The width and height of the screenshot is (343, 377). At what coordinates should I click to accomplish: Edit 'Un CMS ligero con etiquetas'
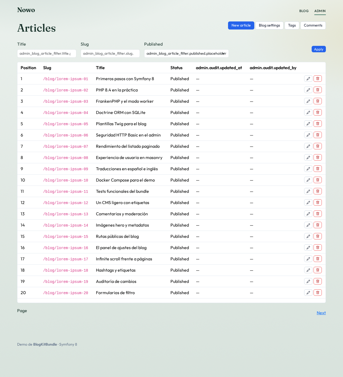tap(308, 202)
